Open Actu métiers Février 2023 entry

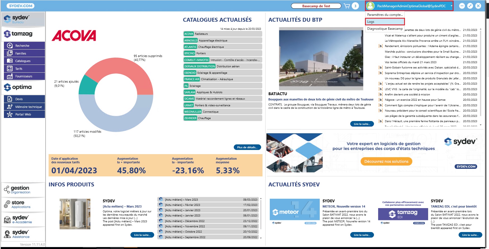[x=208, y=205]
